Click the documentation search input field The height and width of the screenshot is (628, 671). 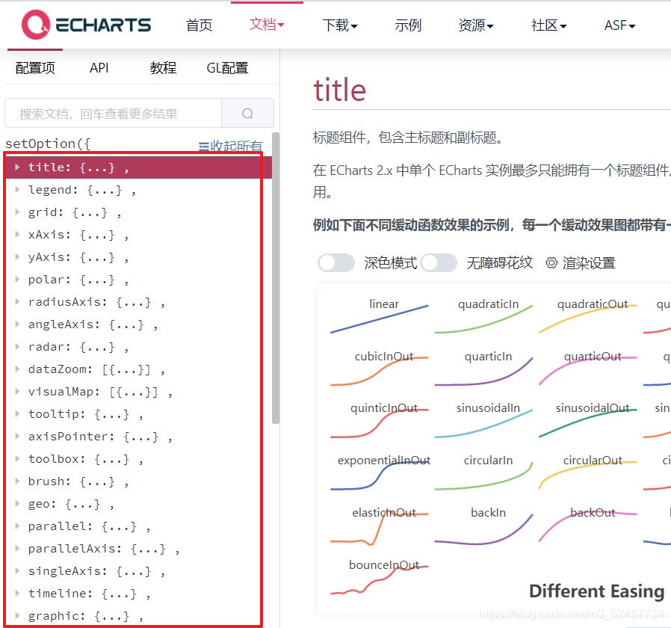pyautogui.click(x=112, y=112)
